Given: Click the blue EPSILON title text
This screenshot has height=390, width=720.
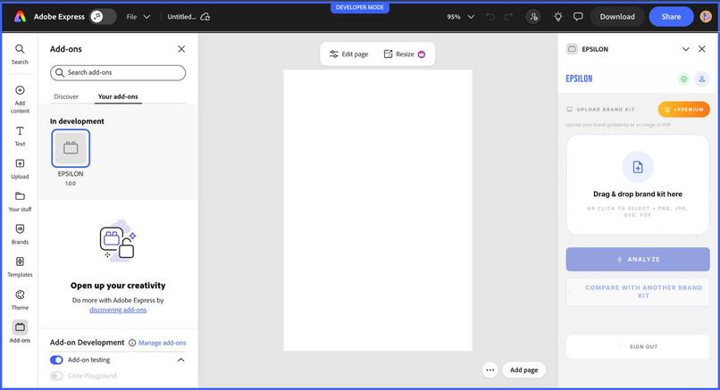Looking at the screenshot, I should coord(579,79).
